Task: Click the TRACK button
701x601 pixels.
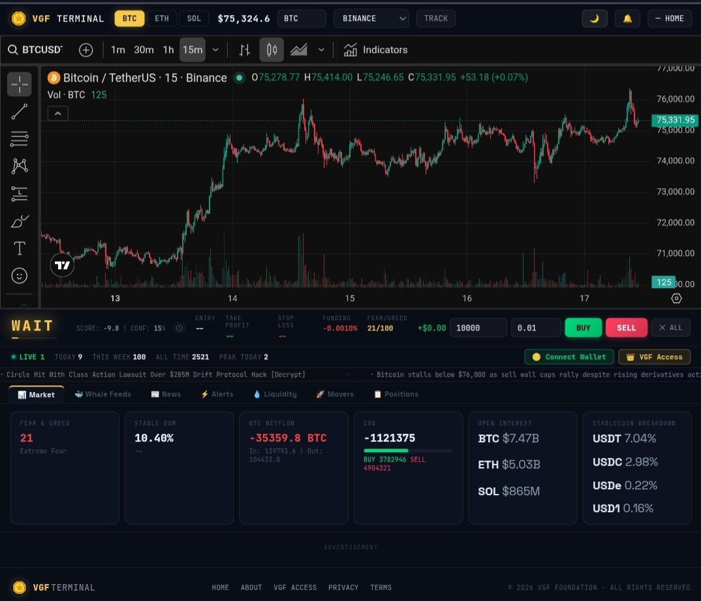Action: point(436,18)
